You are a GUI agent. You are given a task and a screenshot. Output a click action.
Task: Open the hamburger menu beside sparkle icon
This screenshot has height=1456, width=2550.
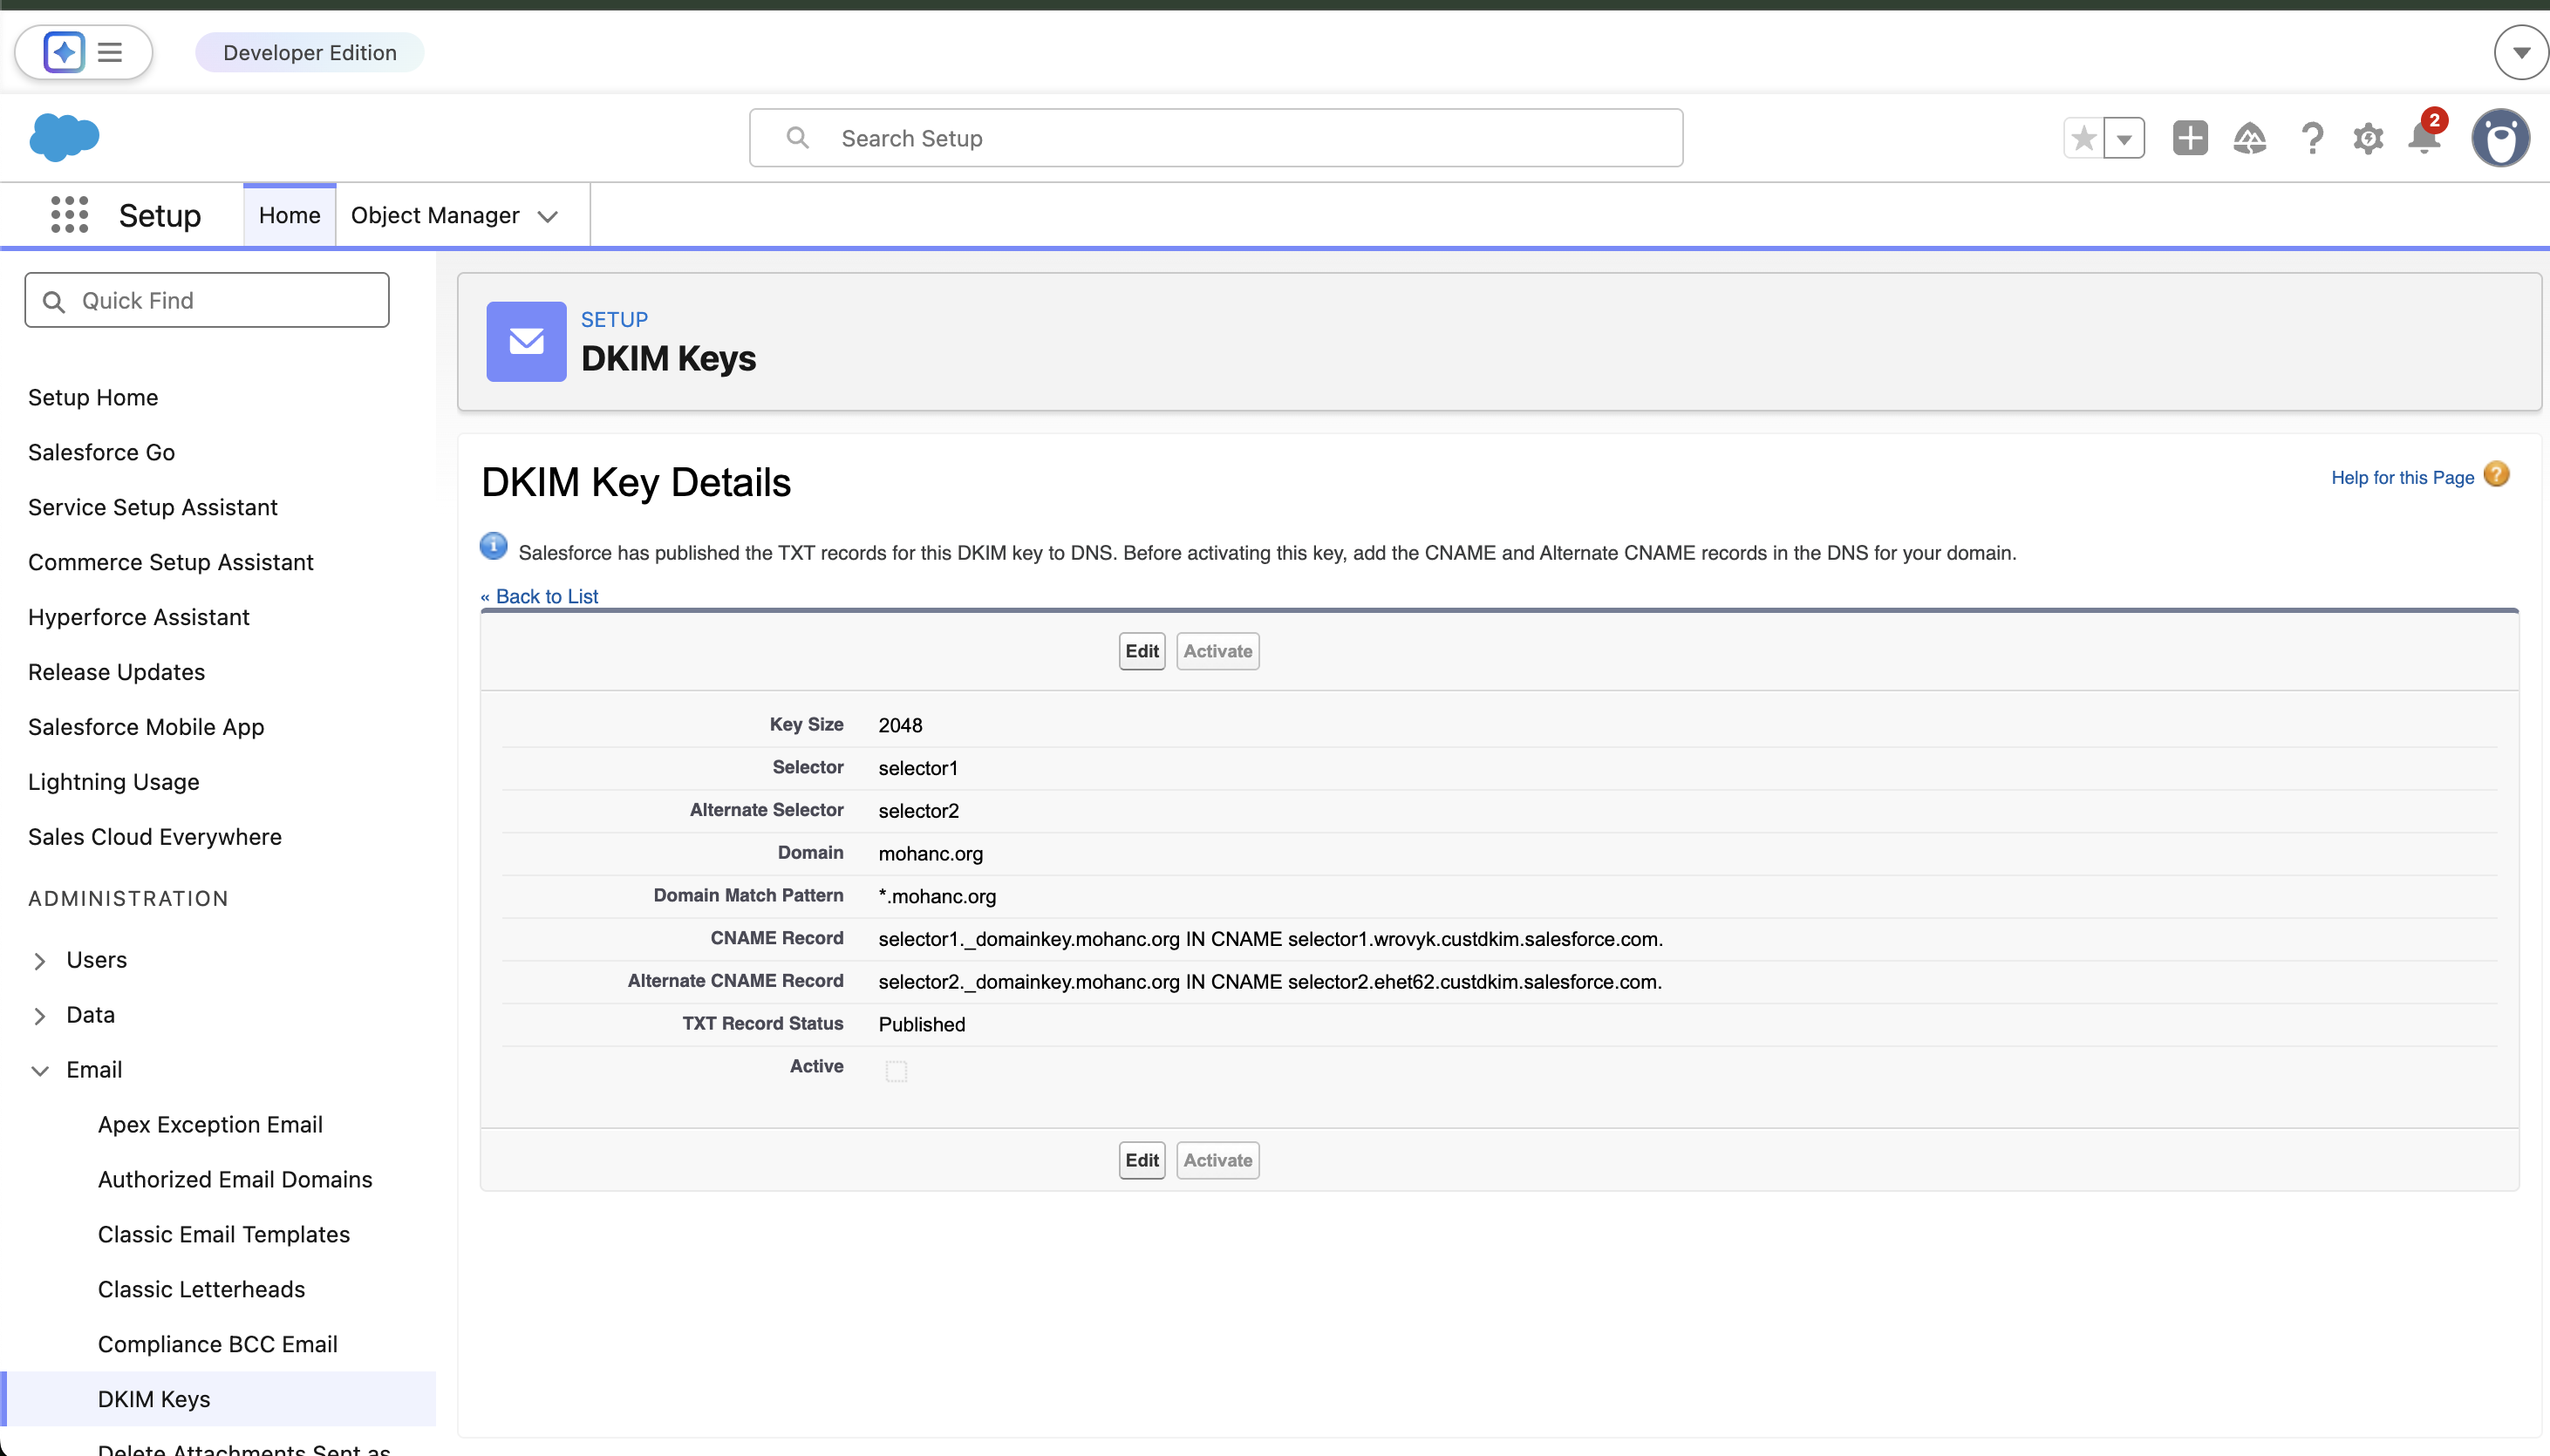click(x=110, y=52)
